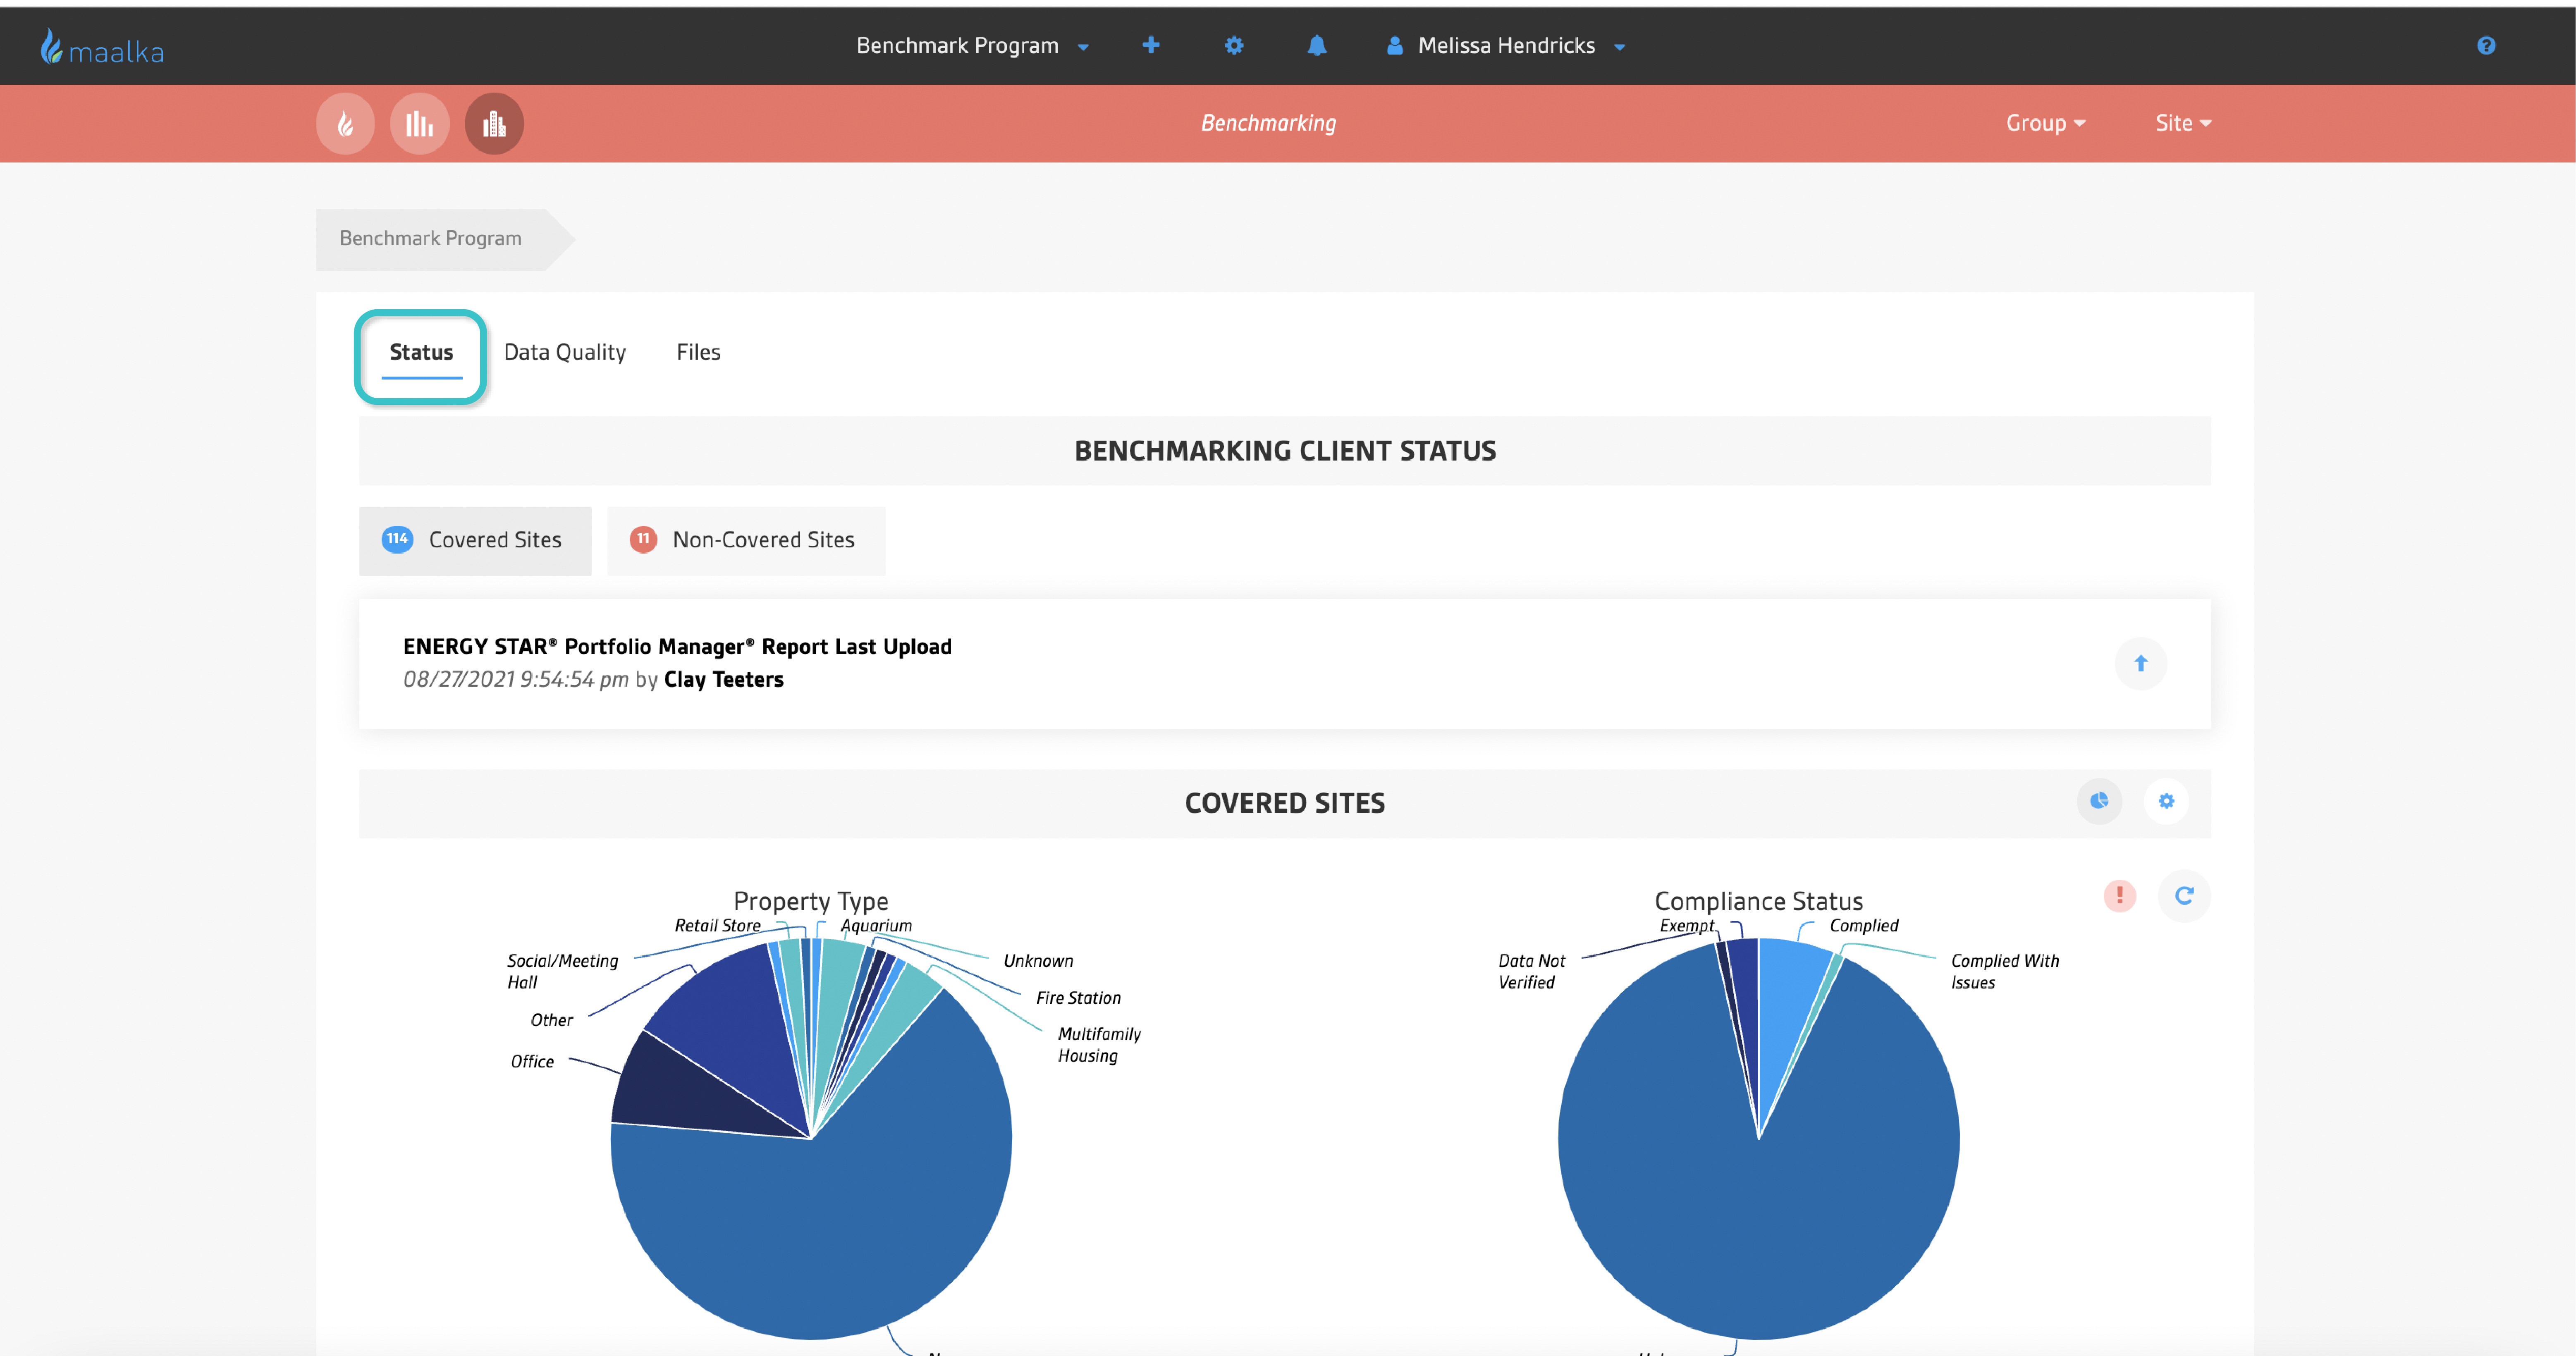The width and height of the screenshot is (2576, 1356).
Task: Open the Covered Sites settings gear
Action: [x=2166, y=801]
